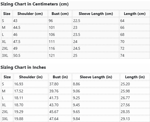This screenshot has width=150, height=122.
Task: Click the 44.5 shoulder value for M
Action: [x=17, y=27]
